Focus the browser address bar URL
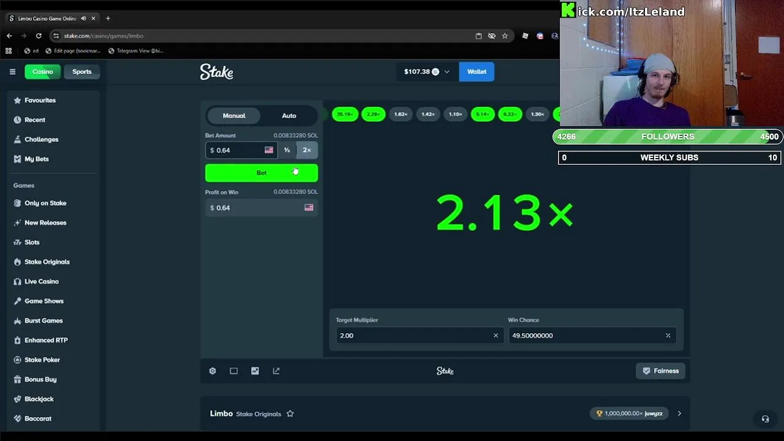 pos(104,36)
